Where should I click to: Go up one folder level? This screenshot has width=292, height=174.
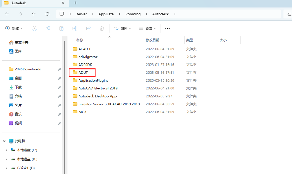tap(34, 14)
